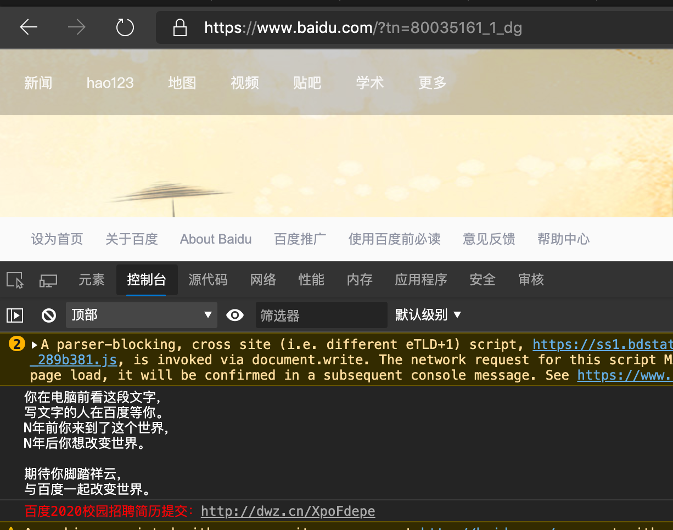Click console line 与百度一起改变世界
The image size is (673, 530).
coord(87,489)
